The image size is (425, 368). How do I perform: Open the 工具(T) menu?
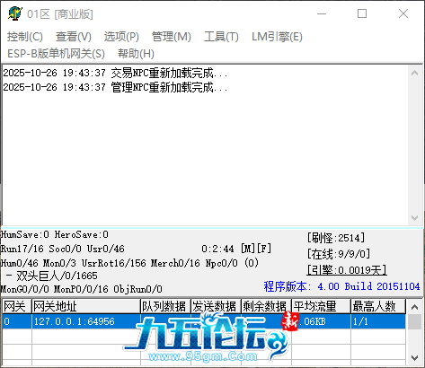click(221, 37)
